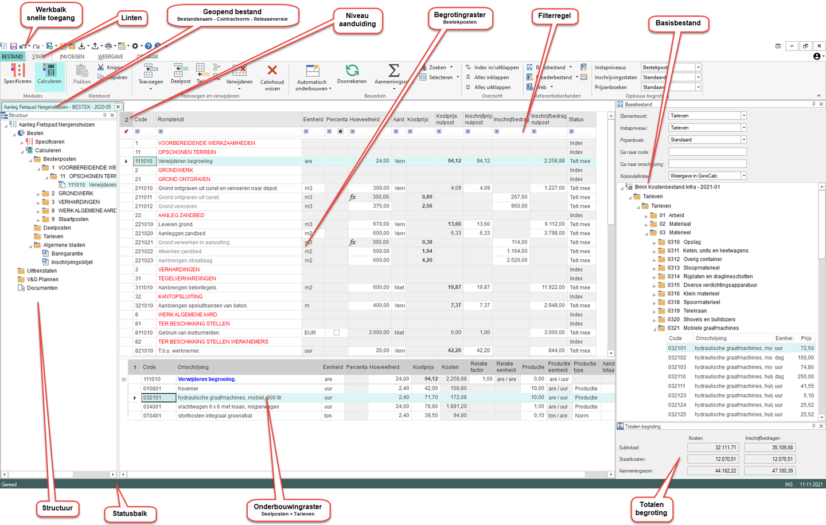Save using the quick-access disk icon

[13, 46]
